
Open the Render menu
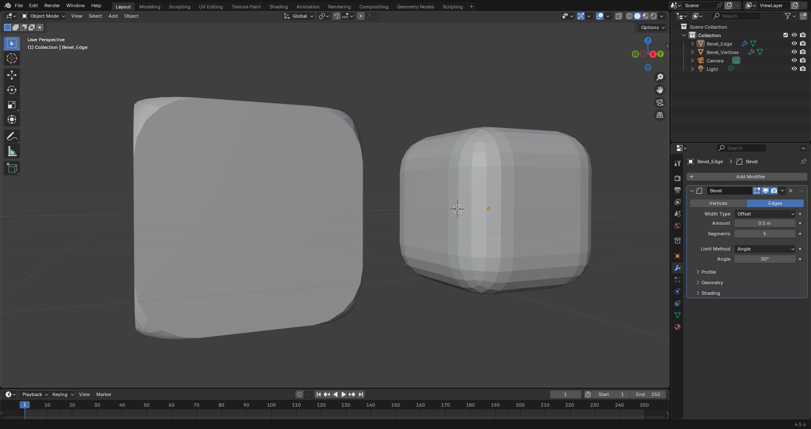[52, 5]
